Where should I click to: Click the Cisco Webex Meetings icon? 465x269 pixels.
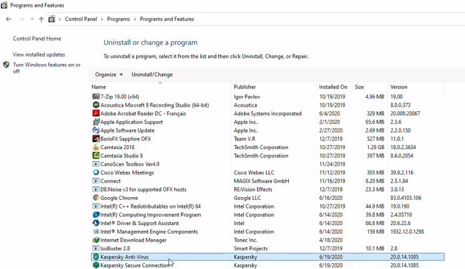[x=96, y=172]
